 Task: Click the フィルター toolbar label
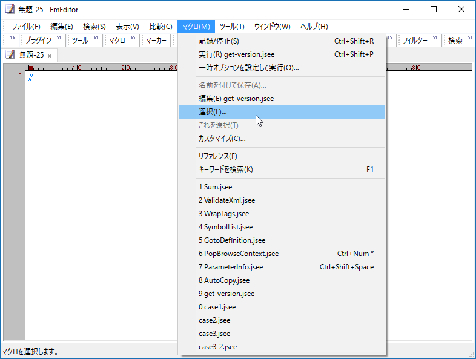pos(415,41)
